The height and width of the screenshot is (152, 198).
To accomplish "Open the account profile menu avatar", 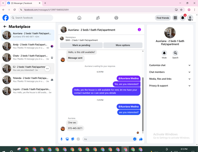I will [190, 18].
